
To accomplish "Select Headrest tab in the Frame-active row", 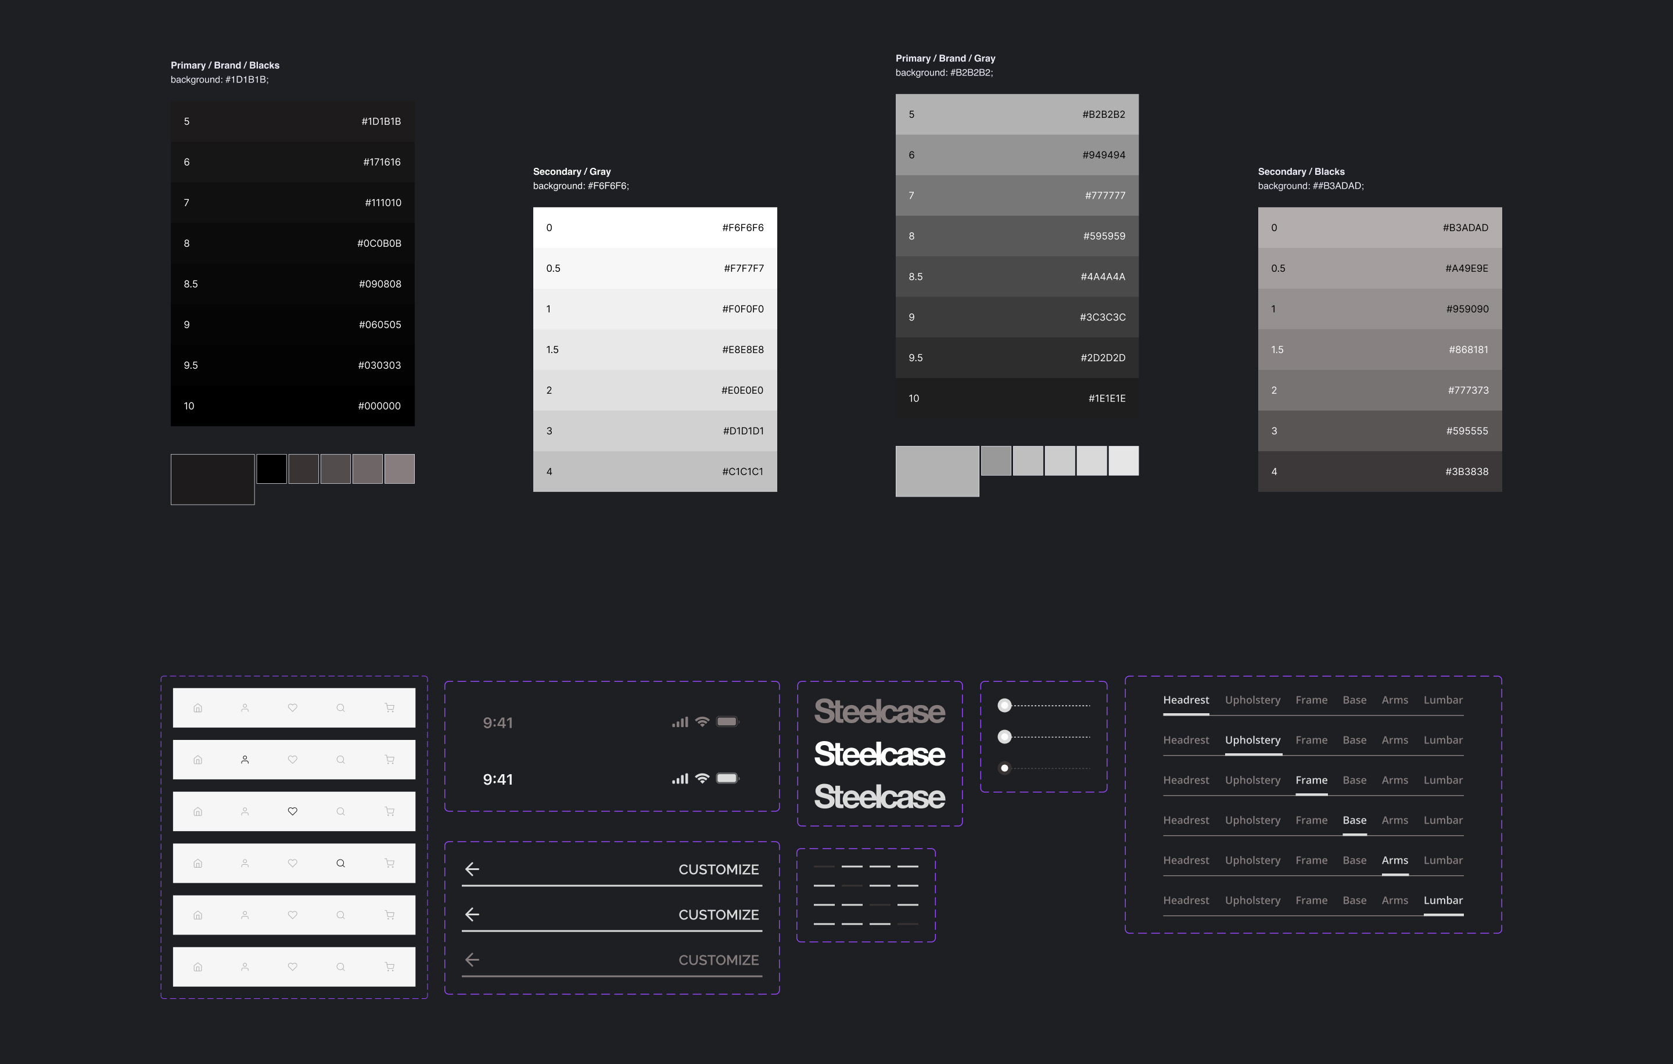I will click(x=1186, y=780).
